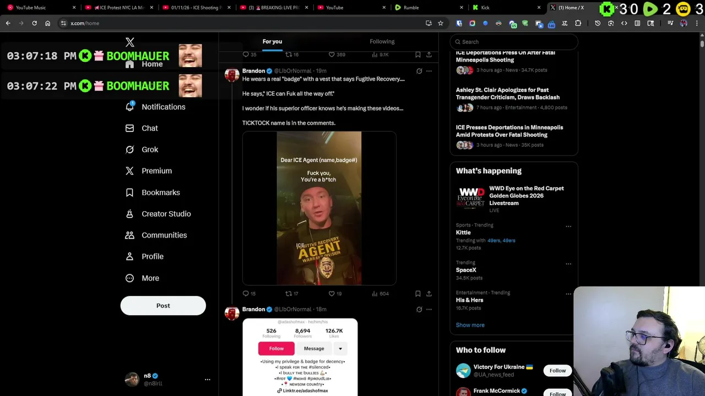The width and height of the screenshot is (705, 396).
Task: Bookmark this page with star icon
Action: (x=441, y=23)
